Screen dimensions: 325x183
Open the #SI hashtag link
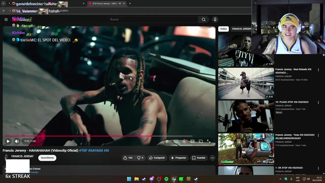pyautogui.click(x=106, y=150)
